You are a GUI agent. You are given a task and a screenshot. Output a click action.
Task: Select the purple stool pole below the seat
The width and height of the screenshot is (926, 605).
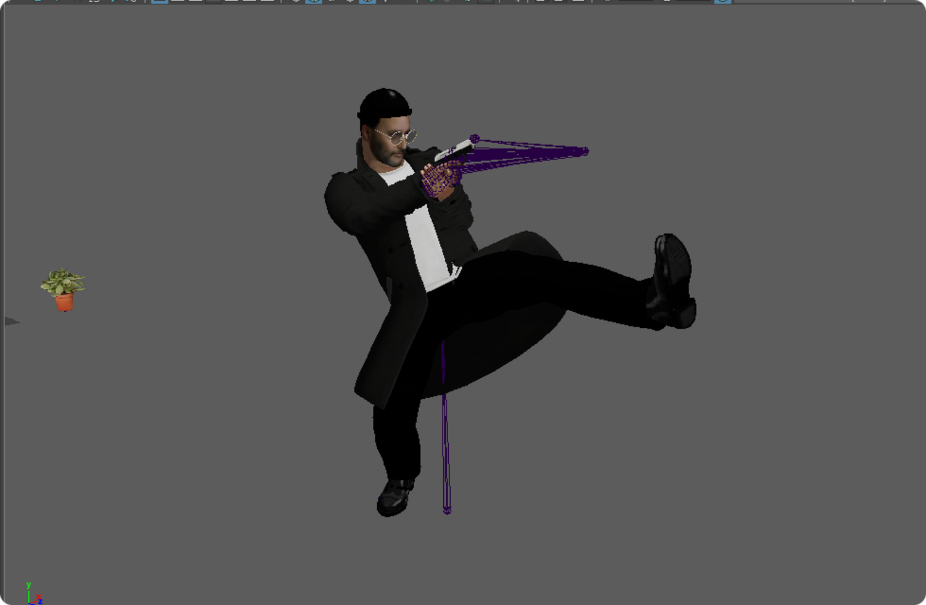coord(445,426)
